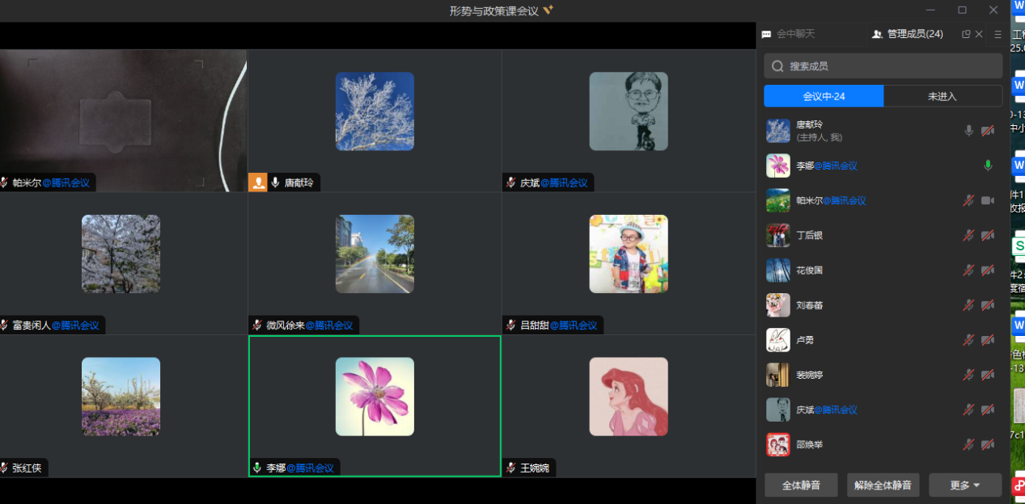
Task: Click the pop-out panel icon beside 管理成员
Action: [965, 34]
